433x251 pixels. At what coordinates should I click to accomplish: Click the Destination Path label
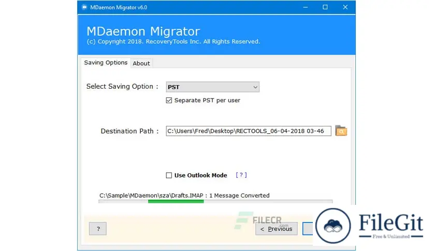pos(129,131)
